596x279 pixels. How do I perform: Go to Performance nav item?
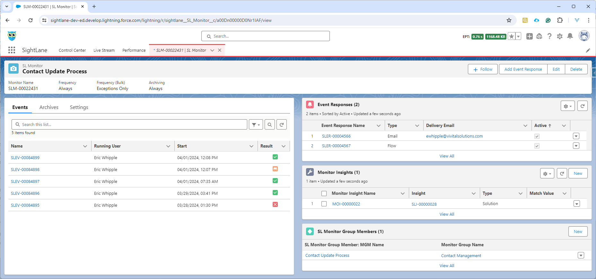click(134, 50)
